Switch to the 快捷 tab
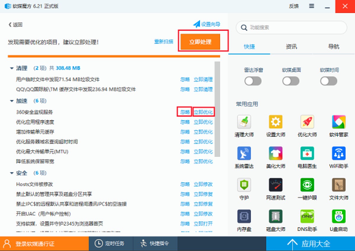The height and width of the screenshot is (251, 355). [x=249, y=47]
